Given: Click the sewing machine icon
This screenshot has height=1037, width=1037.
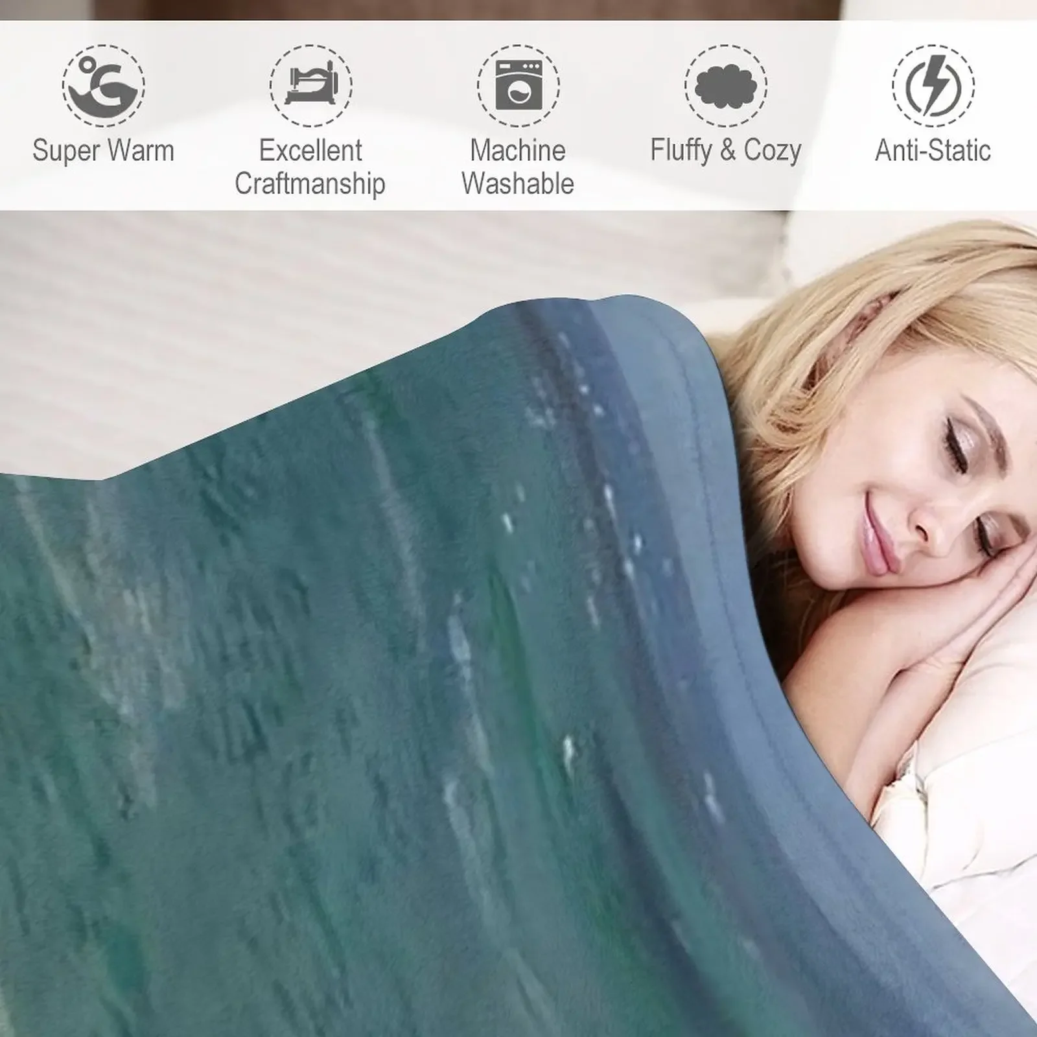Looking at the screenshot, I should (311, 85).
